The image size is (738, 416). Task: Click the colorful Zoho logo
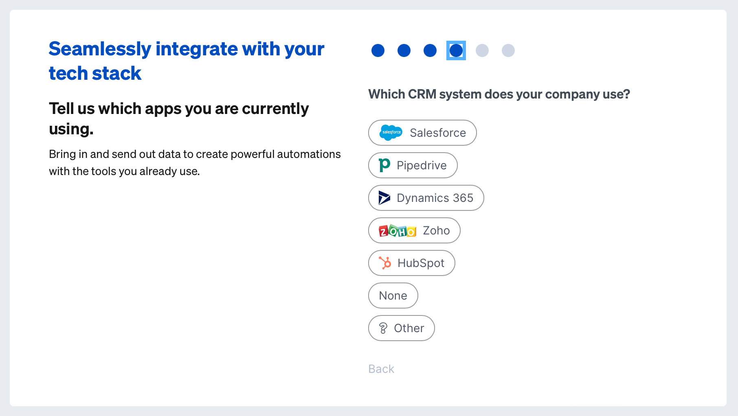[398, 231]
